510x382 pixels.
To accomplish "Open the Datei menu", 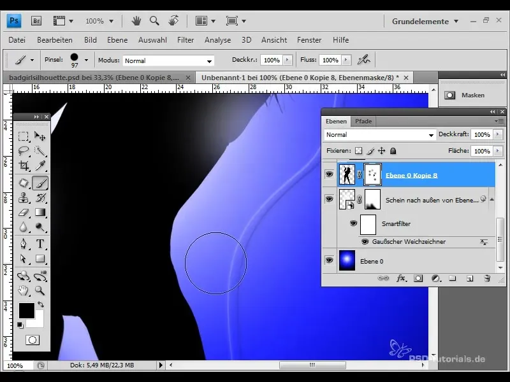I will (x=17, y=40).
